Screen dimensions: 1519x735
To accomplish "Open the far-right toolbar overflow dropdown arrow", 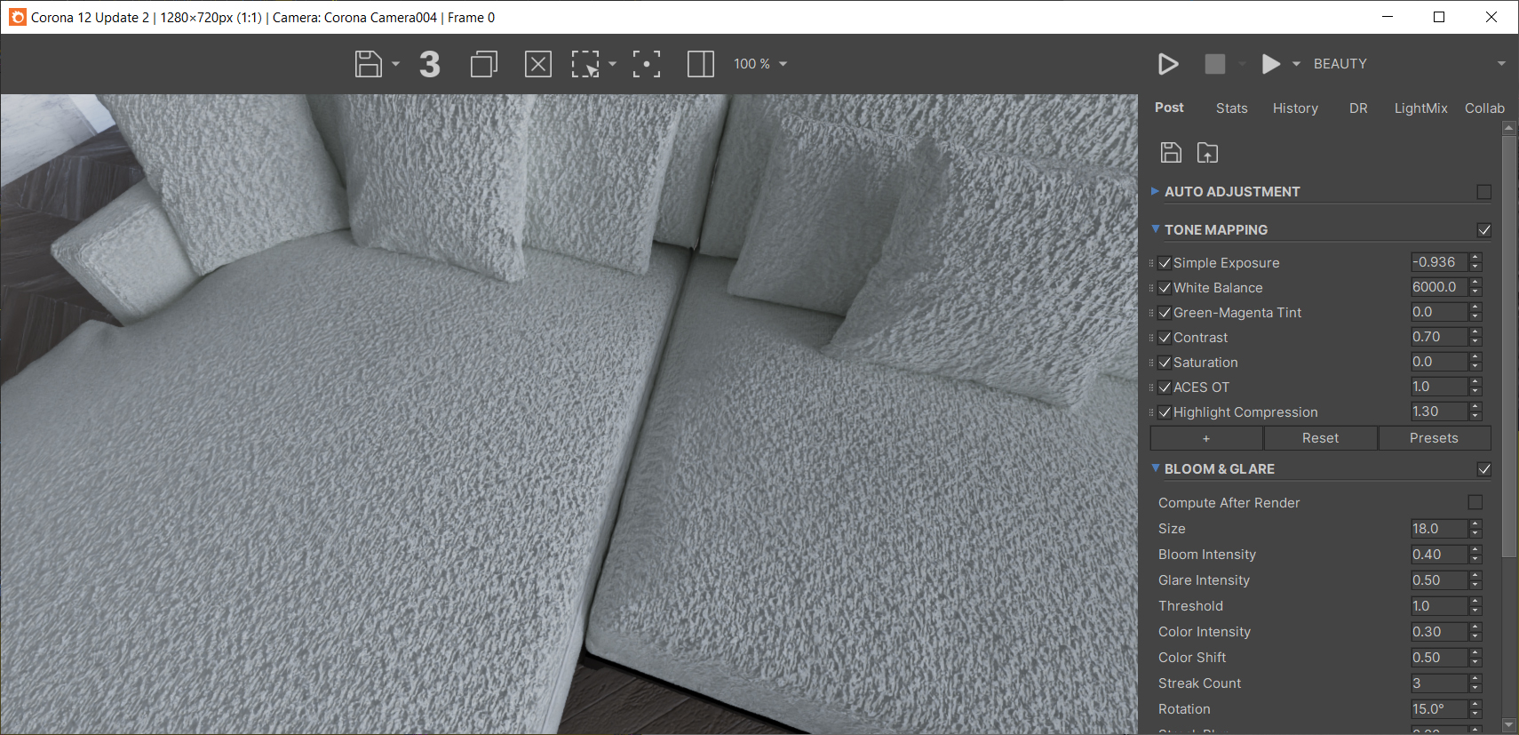I will [1501, 64].
